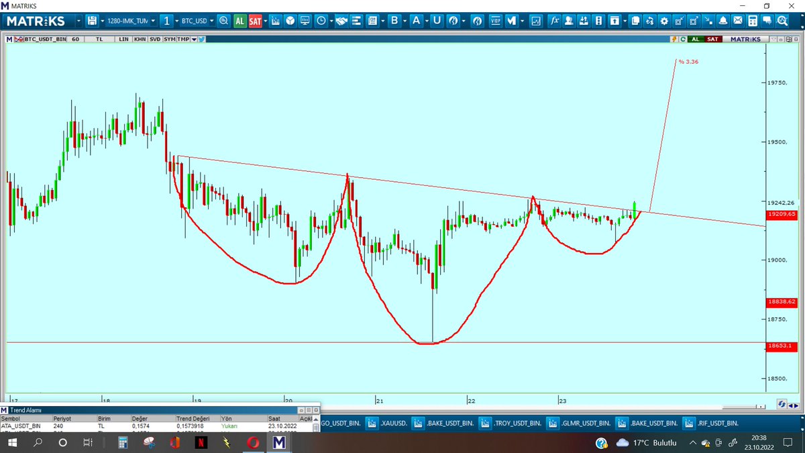Expand the SAT button dropdown arrow
Viewport: 805px width, 453px height.
[x=265, y=21]
